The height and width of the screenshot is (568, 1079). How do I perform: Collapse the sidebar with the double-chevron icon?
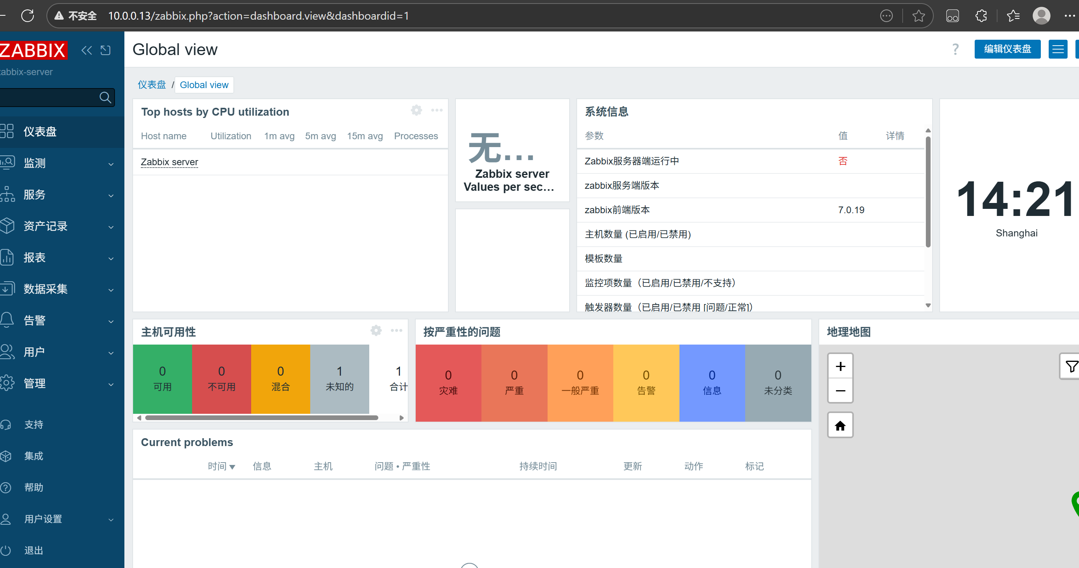pyautogui.click(x=87, y=51)
